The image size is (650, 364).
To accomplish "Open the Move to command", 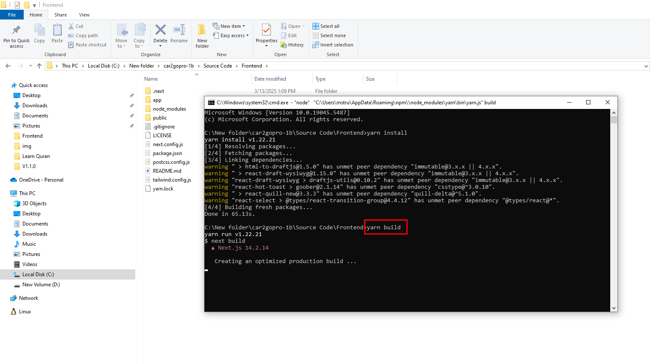I will pos(121,36).
